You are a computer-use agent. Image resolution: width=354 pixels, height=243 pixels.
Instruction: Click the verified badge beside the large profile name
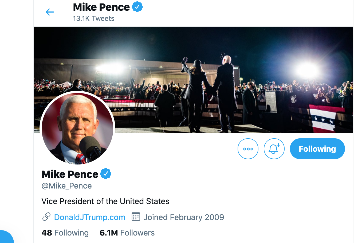(106, 174)
